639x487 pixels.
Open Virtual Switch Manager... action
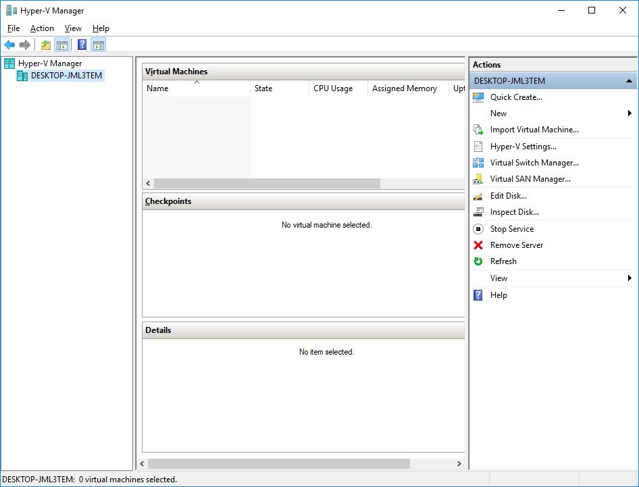point(534,163)
